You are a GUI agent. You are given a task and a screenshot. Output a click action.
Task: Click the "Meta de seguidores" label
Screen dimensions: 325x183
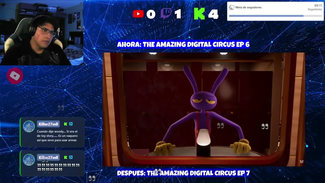248,7
